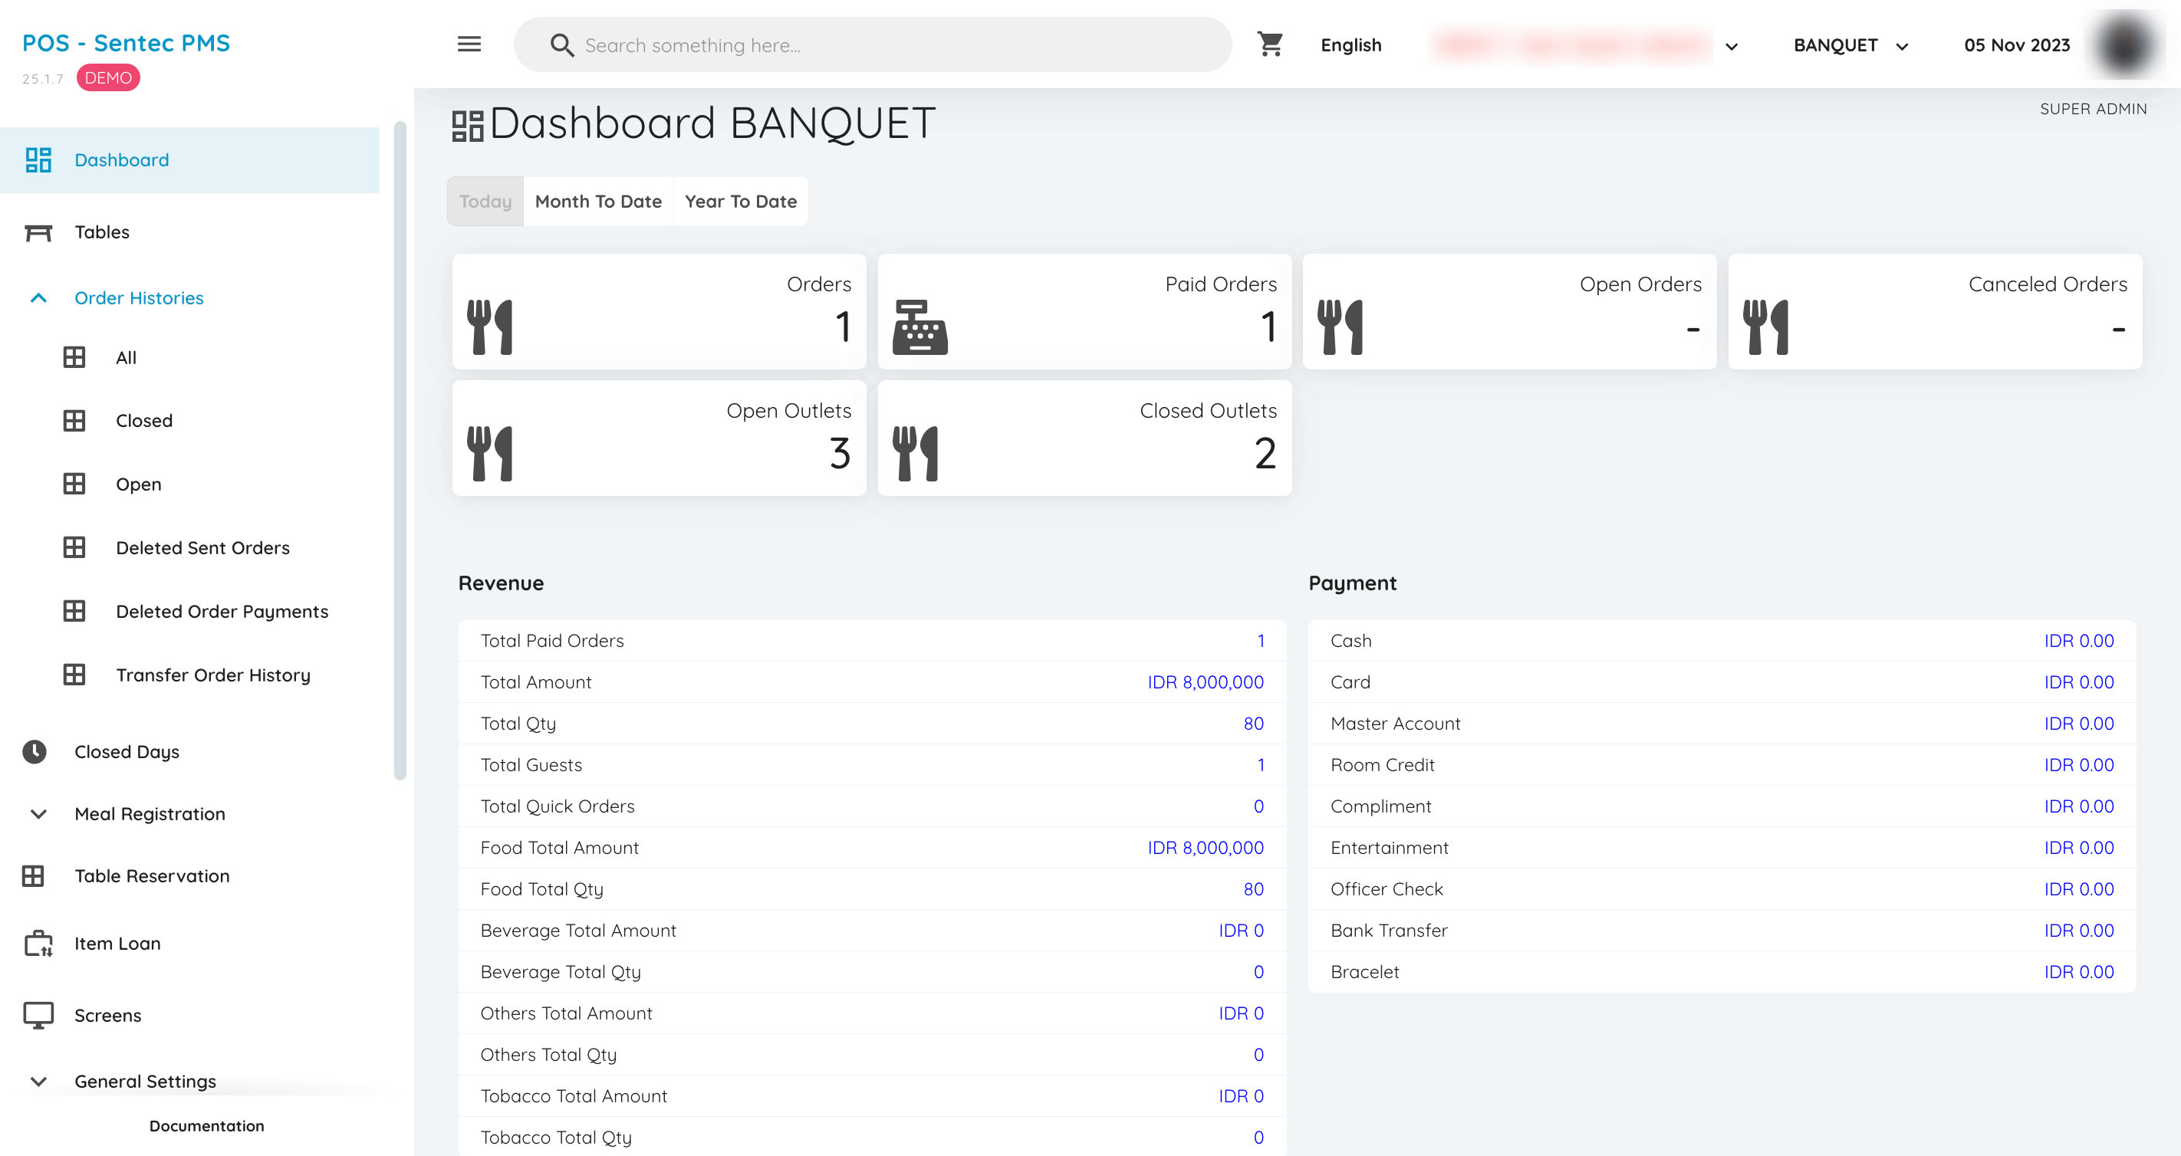
Task: Select the Today tab
Action: [x=485, y=202]
